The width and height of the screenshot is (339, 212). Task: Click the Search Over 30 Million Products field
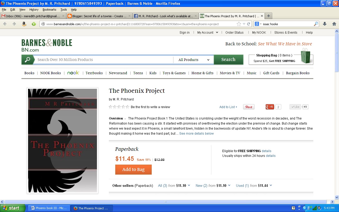point(104,60)
